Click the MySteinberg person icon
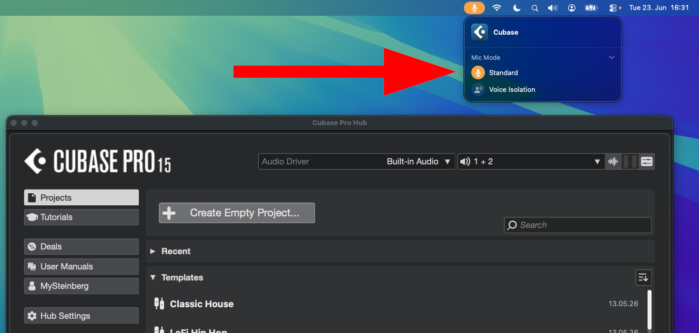Image resolution: width=699 pixels, height=333 pixels. click(32, 286)
